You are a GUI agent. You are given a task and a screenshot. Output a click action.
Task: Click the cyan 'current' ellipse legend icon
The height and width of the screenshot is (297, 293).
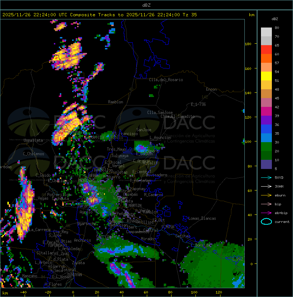click(266, 222)
